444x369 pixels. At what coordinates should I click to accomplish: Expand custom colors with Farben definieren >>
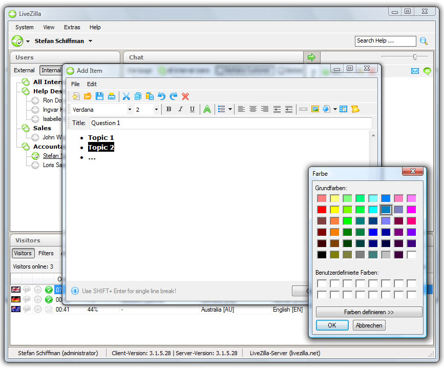tap(369, 312)
